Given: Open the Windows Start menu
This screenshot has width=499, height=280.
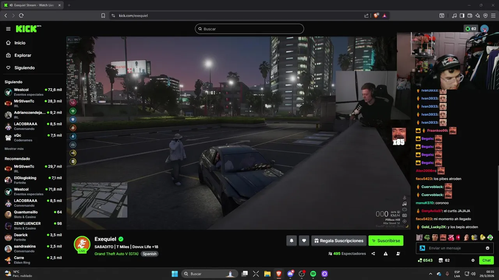Looking at the screenshot, I should tap(175, 274).
